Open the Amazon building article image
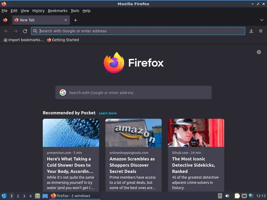The width and height of the screenshot is (267, 200). point(133,133)
